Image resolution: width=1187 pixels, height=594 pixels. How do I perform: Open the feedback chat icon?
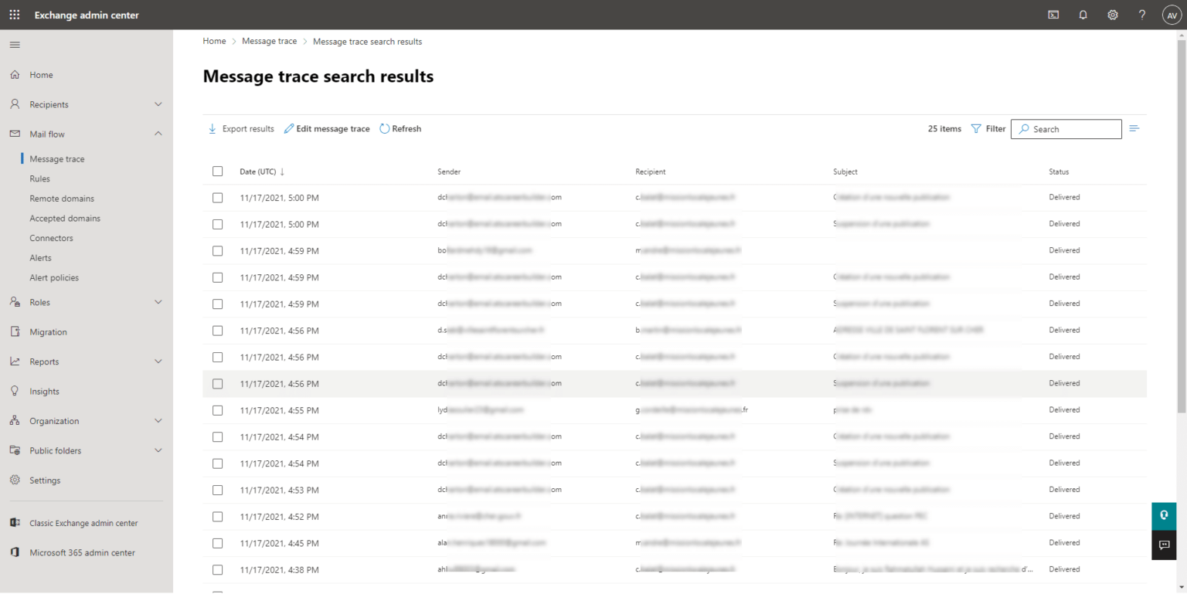(1164, 545)
